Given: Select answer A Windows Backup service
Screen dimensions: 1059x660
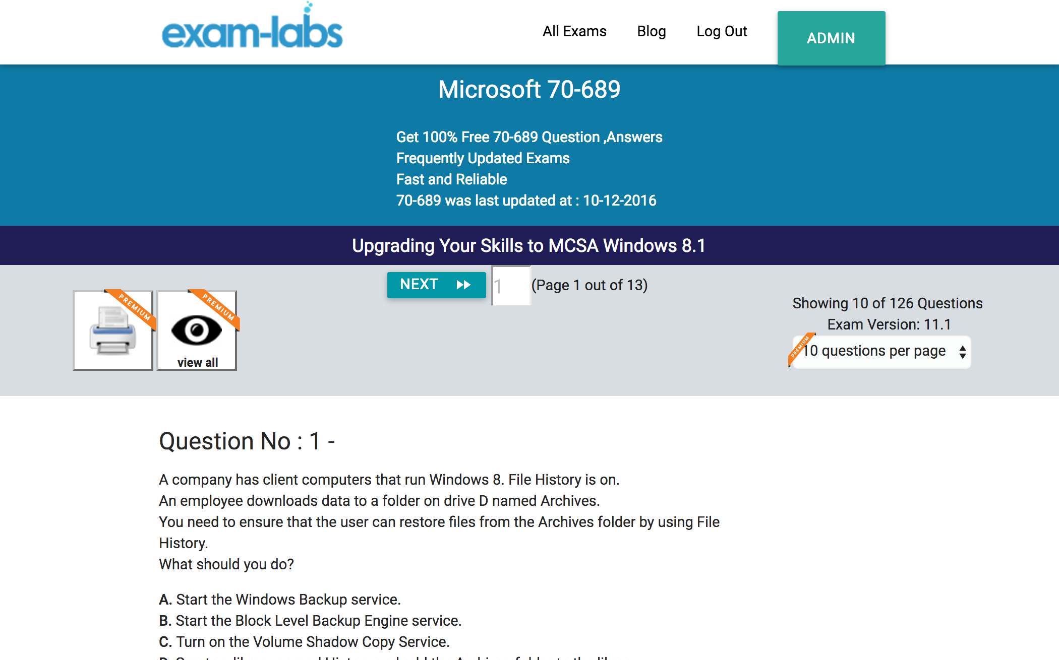Looking at the screenshot, I should (x=280, y=600).
